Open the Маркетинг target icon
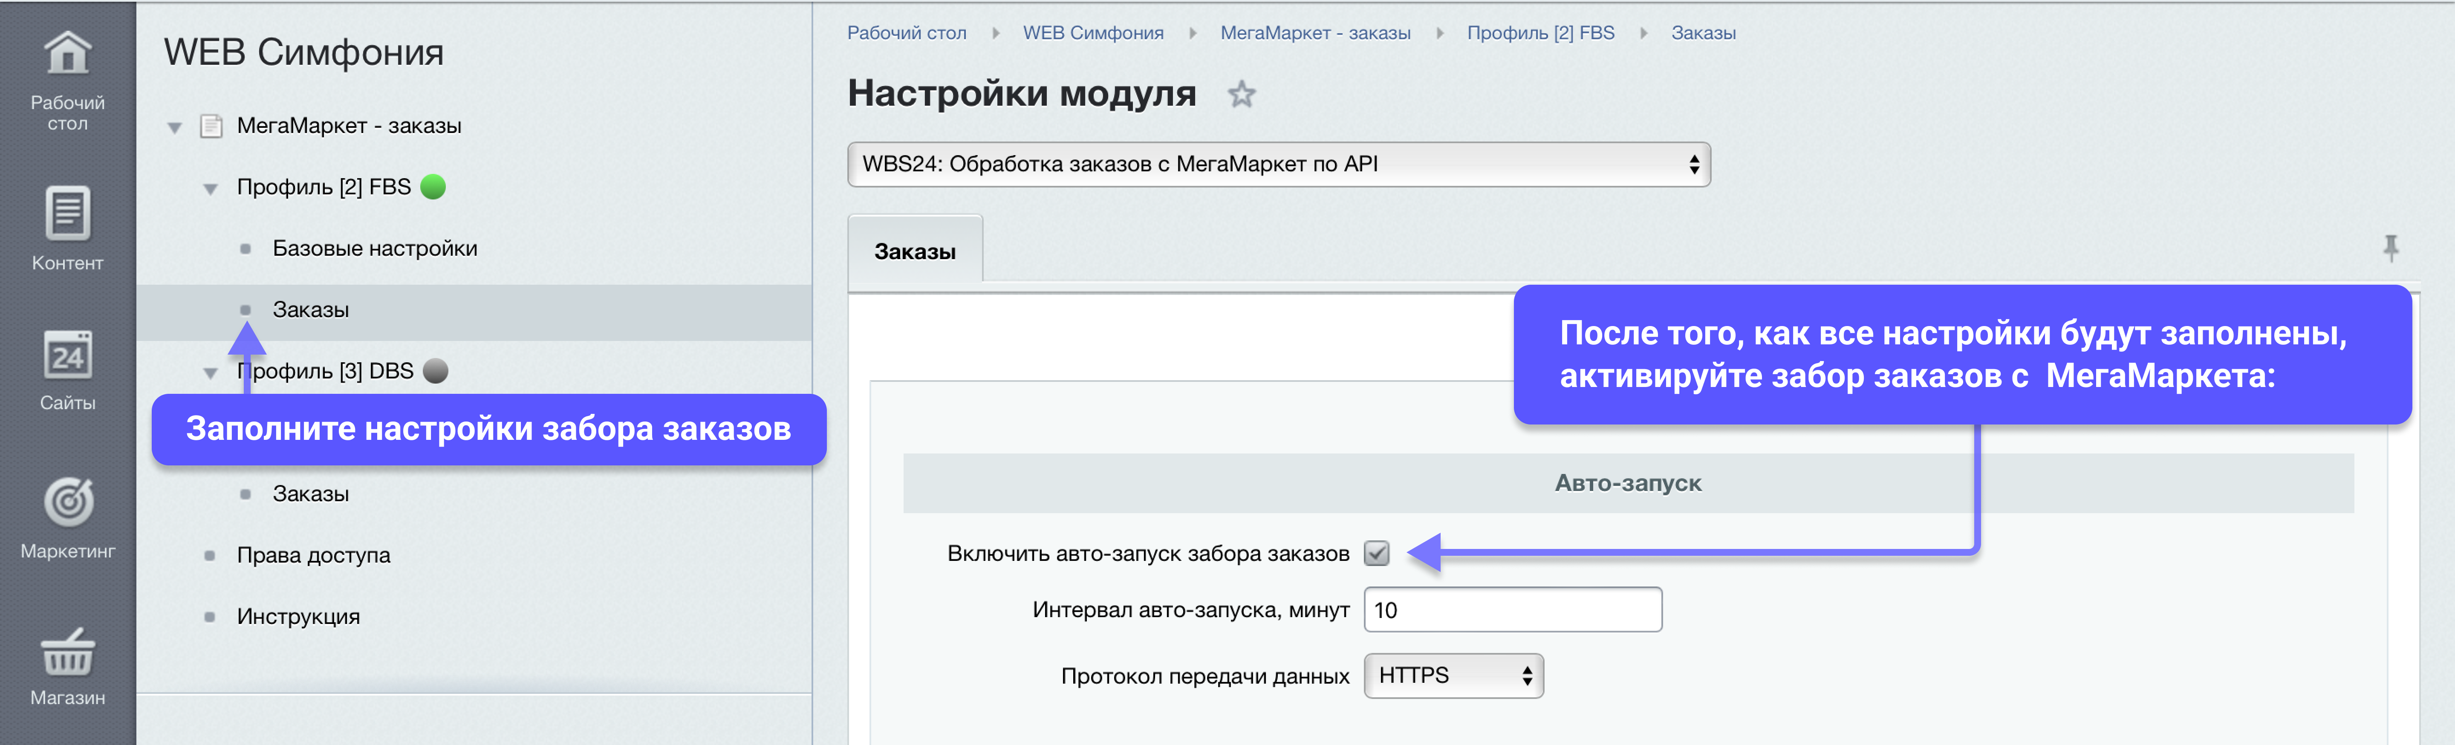Image resolution: width=2455 pixels, height=745 pixels. pos(69,502)
